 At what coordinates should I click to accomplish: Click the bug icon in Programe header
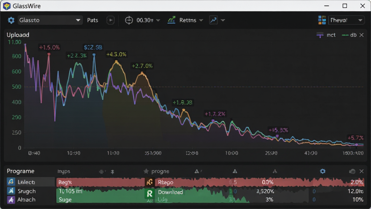[101, 172]
